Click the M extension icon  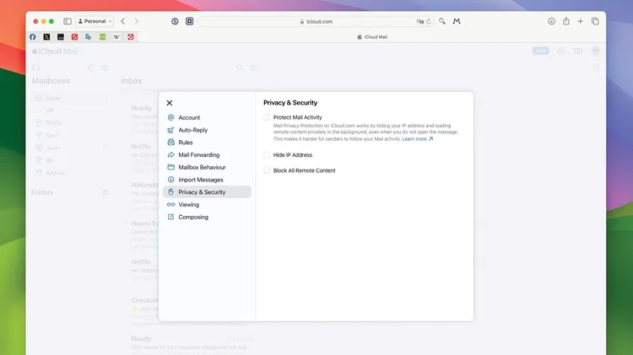coord(457,21)
